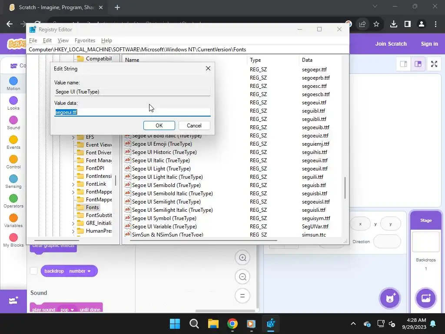Open the Favorites menu in Registry Editor
The width and height of the screenshot is (445, 334).
[85, 40]
